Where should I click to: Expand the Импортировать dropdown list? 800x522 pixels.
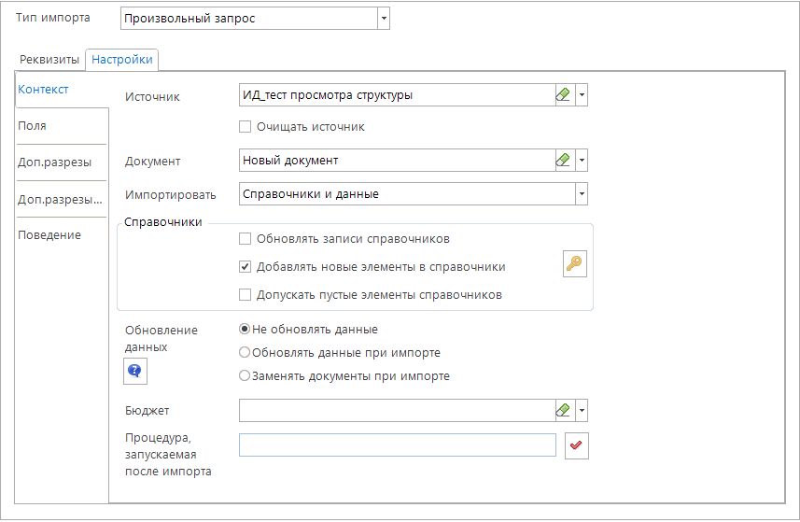(x=581, y=194)
